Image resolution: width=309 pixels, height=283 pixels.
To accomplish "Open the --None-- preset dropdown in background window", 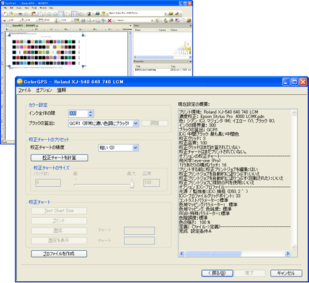I will click(x=152, y=21).
